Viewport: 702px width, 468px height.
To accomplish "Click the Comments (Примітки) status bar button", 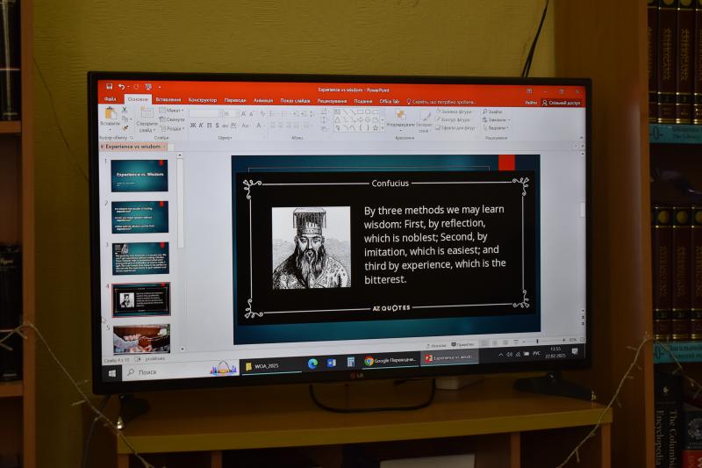I will [462, 345].
